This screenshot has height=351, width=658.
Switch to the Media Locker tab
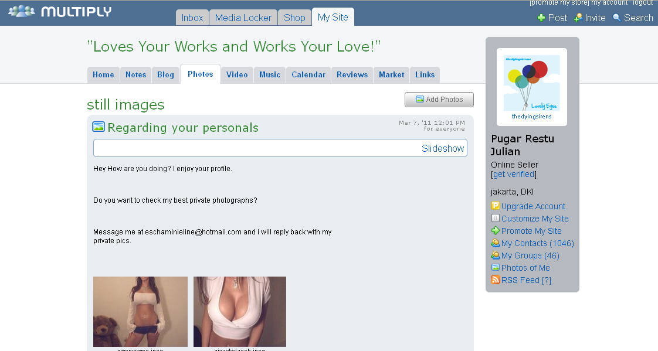coord(243,18)
